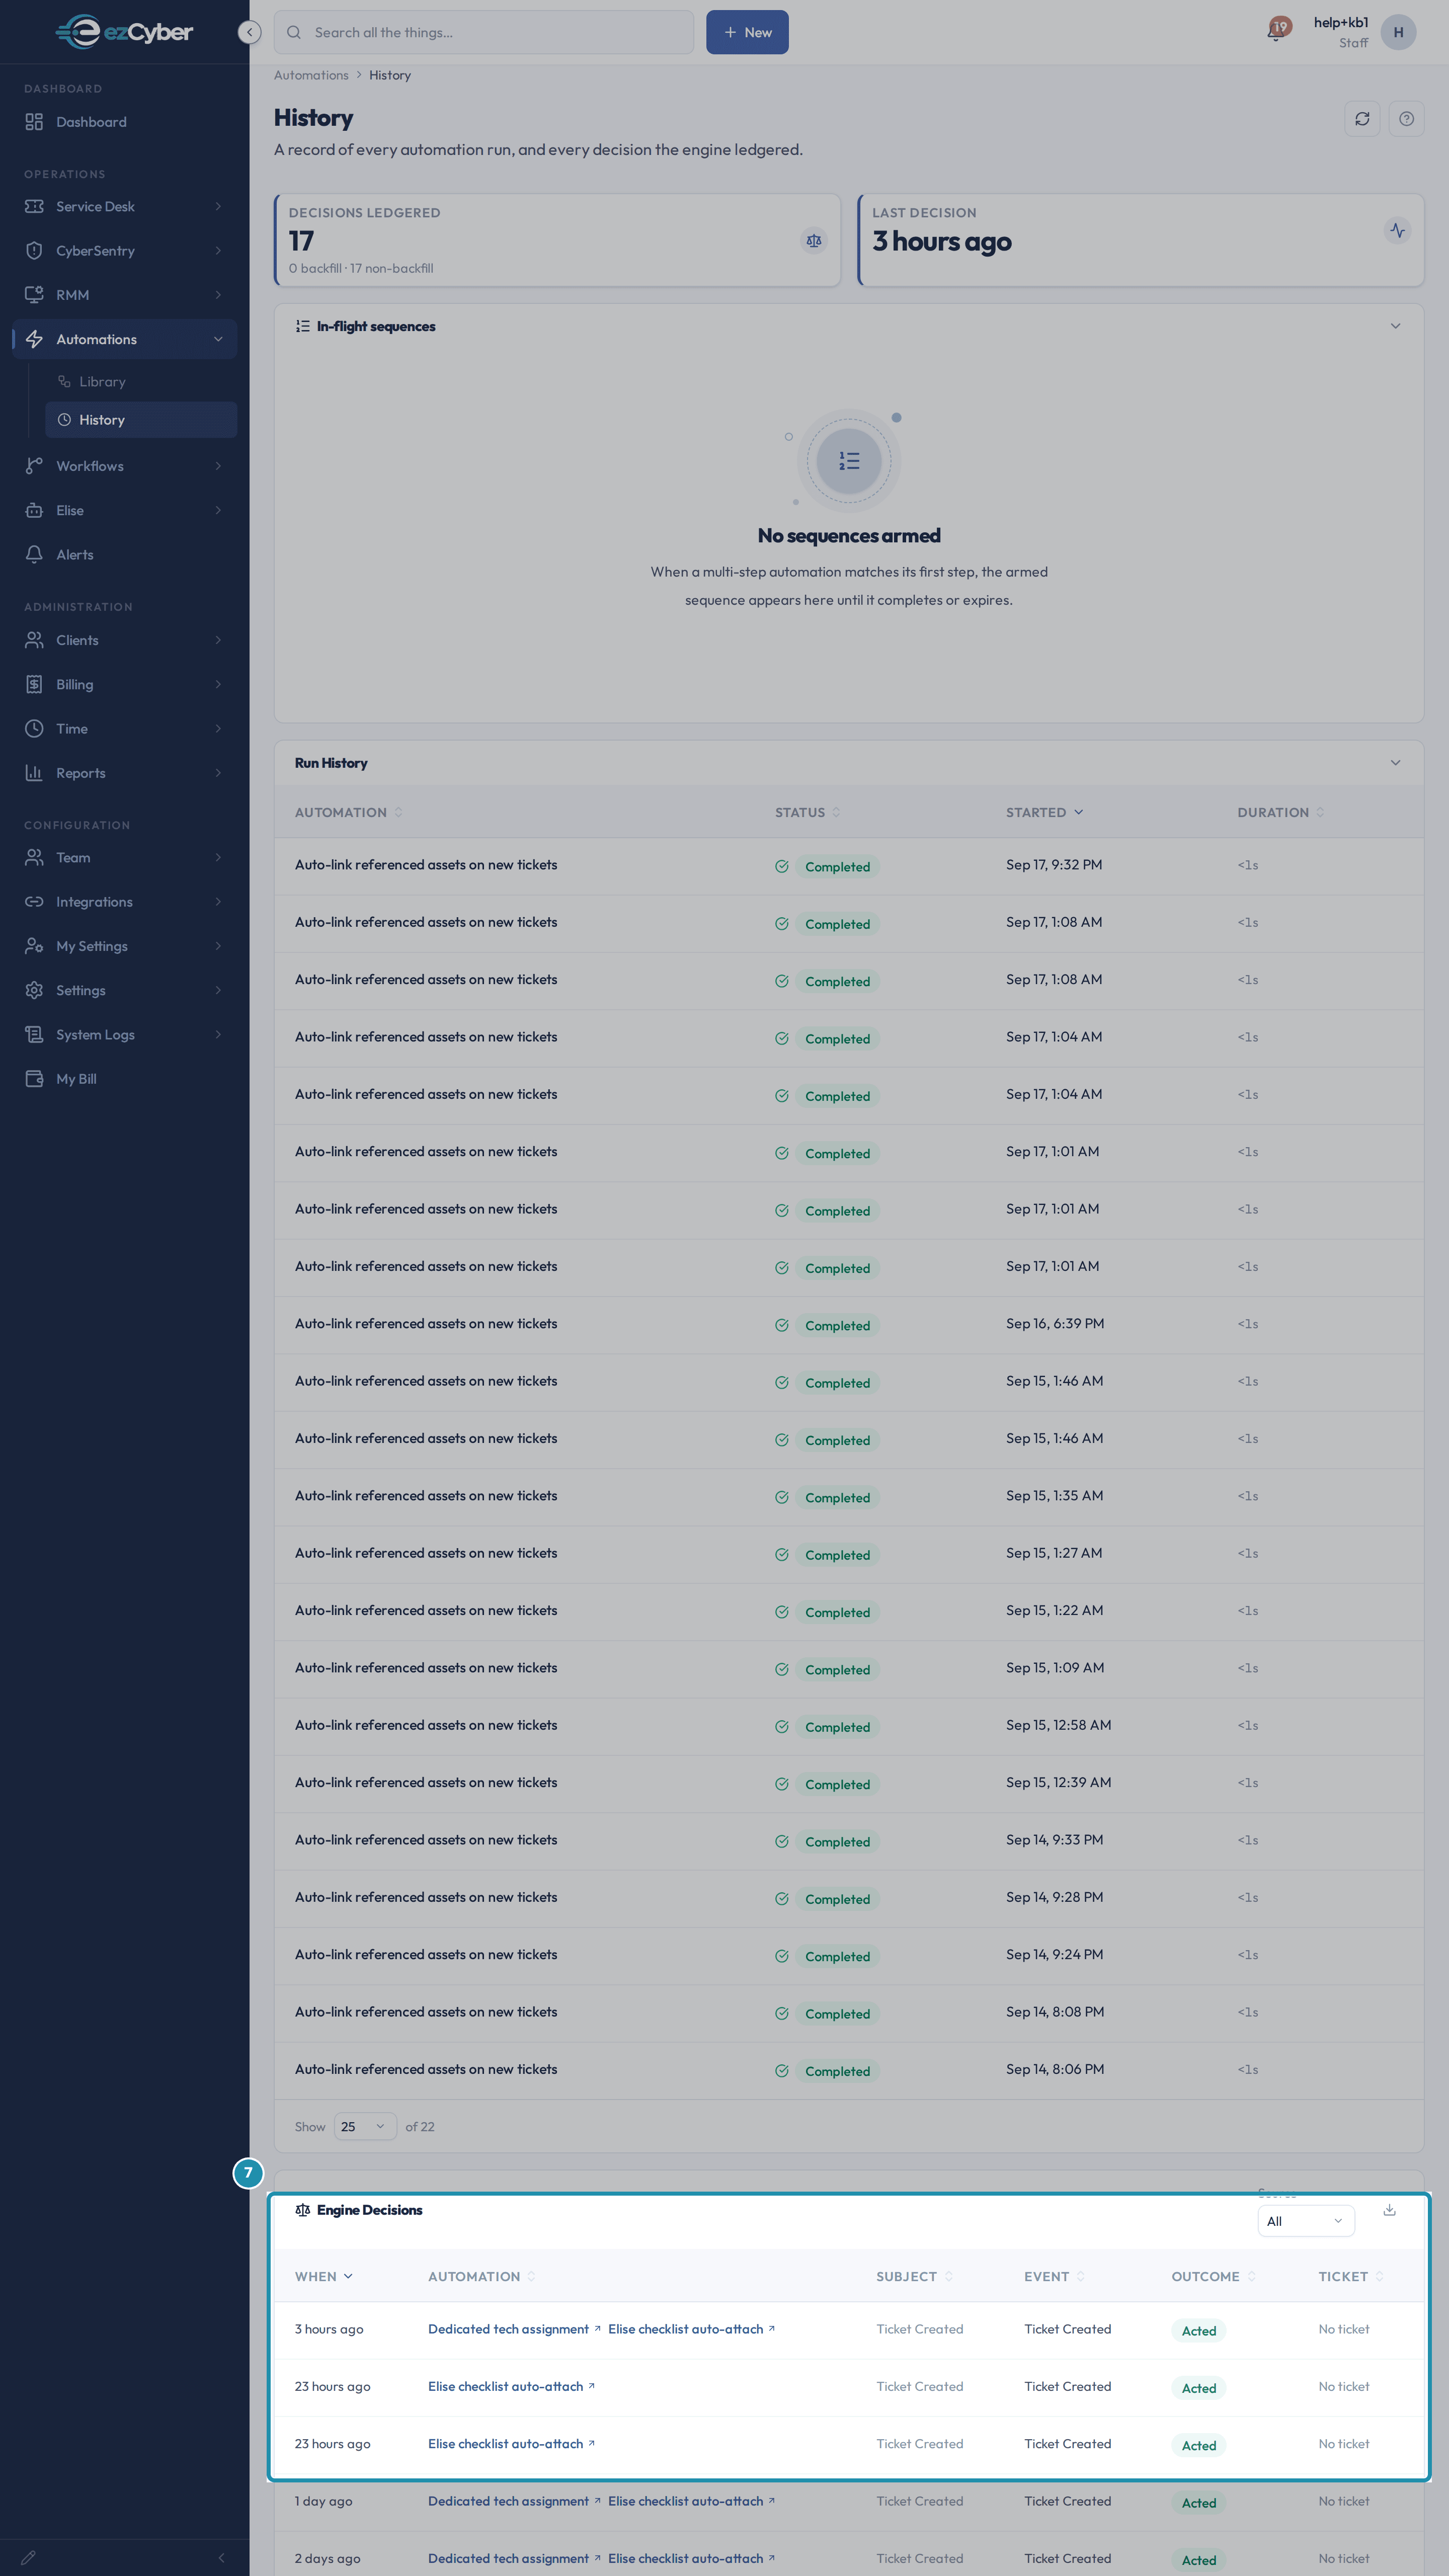
Task: Expand the Billing menu
Action: (124, 685)
